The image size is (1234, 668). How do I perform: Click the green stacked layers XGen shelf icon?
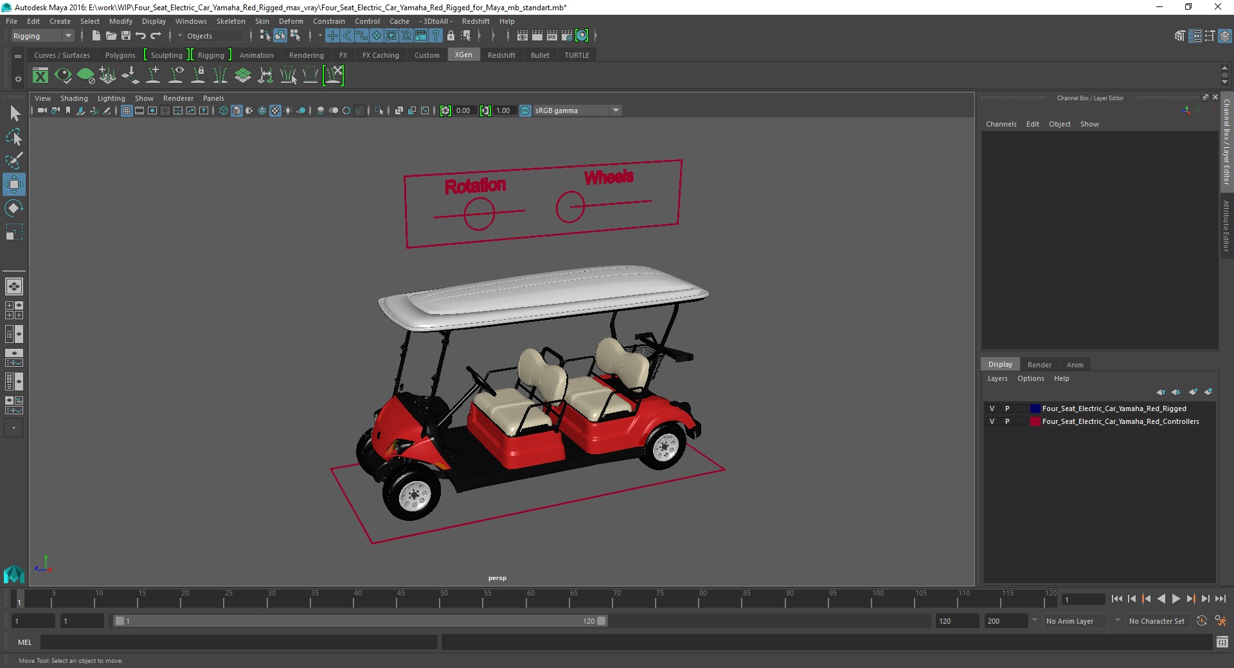(243, 76)
